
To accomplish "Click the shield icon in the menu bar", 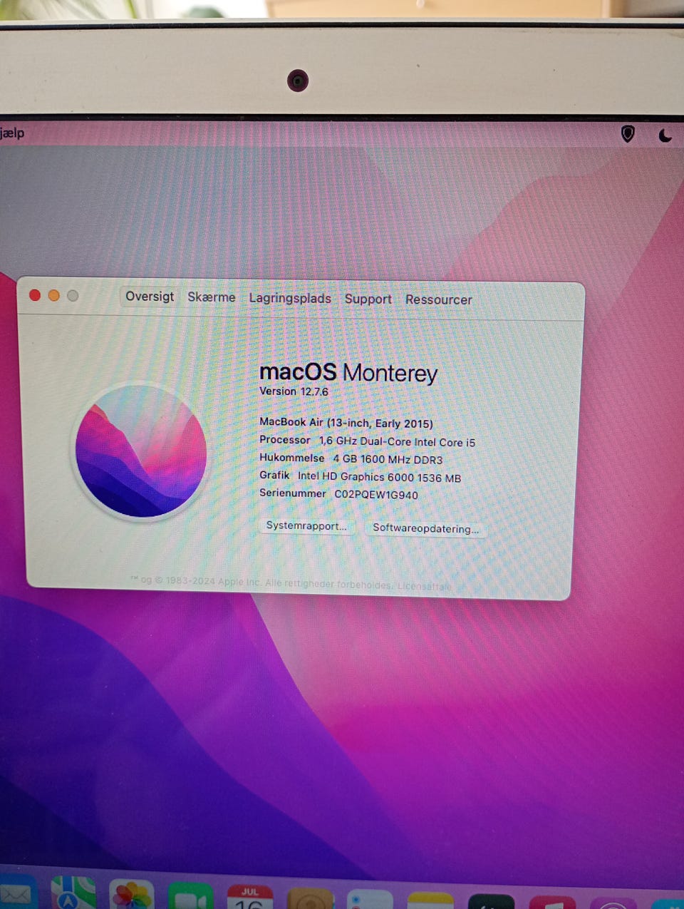I will [628, 133].
